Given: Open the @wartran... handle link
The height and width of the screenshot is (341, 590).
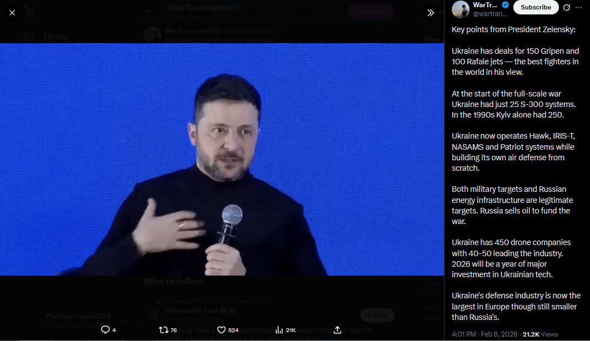Looking at the screenshot, I should point(490,13).
